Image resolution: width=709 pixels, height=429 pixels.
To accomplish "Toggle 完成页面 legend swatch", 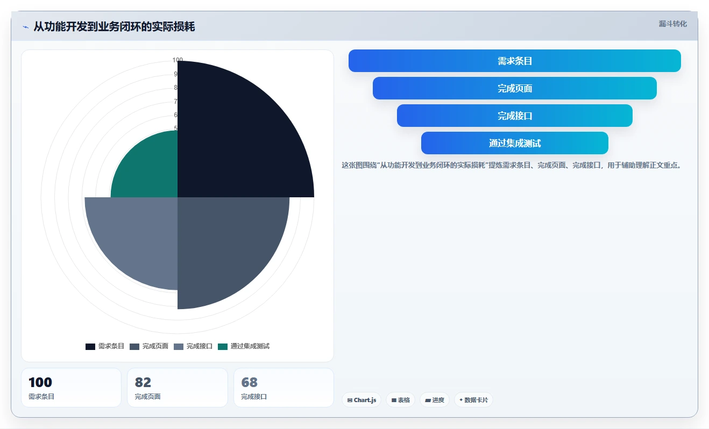I will tap(134, 347).
